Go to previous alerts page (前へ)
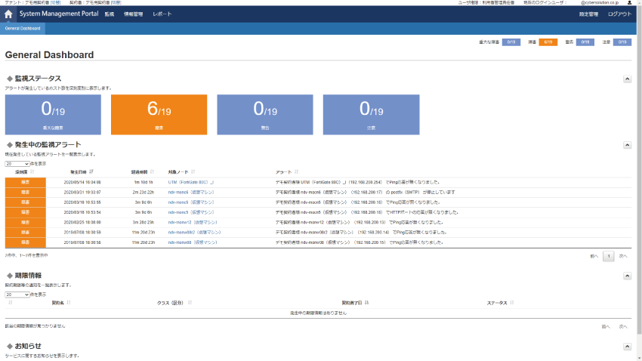Image resolution: width=642 pixels, height=361 pixels. [x=594, y=256]
